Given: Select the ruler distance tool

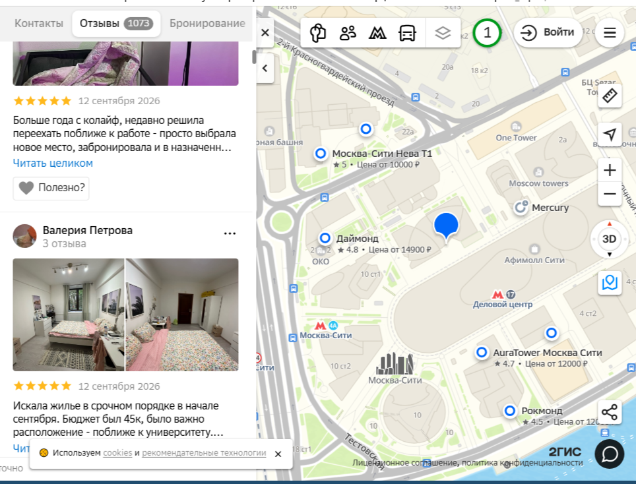Looking at the screenshot, I should click(x=610, y=96).
